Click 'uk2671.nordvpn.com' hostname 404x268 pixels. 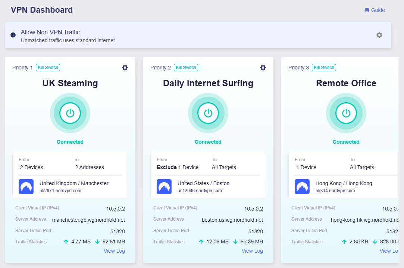60,191
